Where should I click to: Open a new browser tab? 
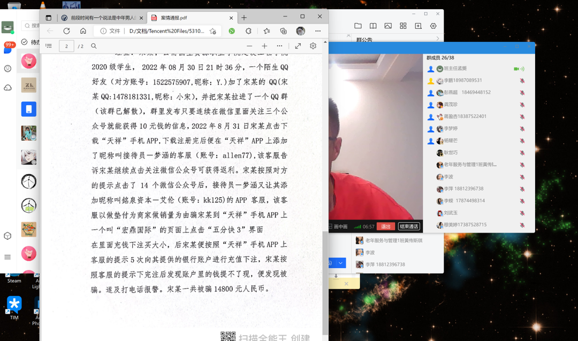coord(244,18)
